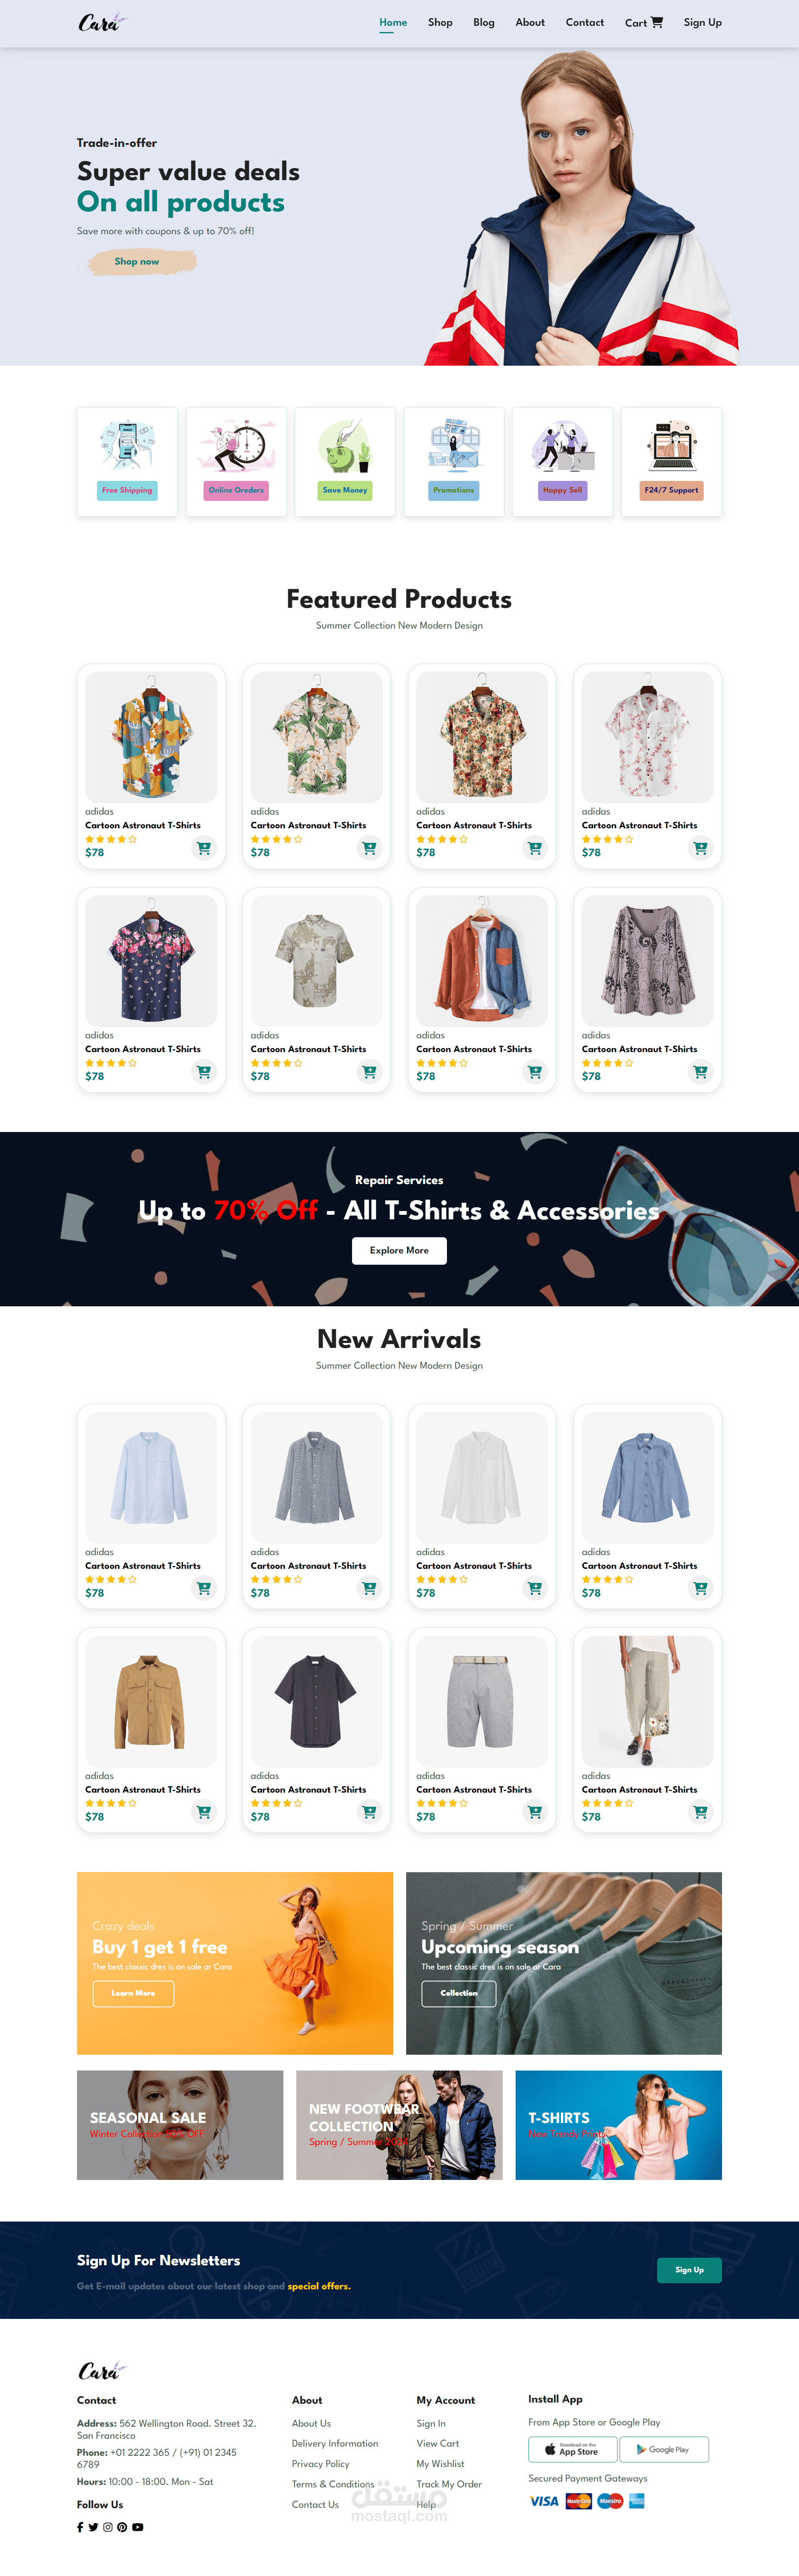Viewport: 799px width, 2576px height.
Task: Open the Facebook icon in footer
Action: (x=80, y=2527)
